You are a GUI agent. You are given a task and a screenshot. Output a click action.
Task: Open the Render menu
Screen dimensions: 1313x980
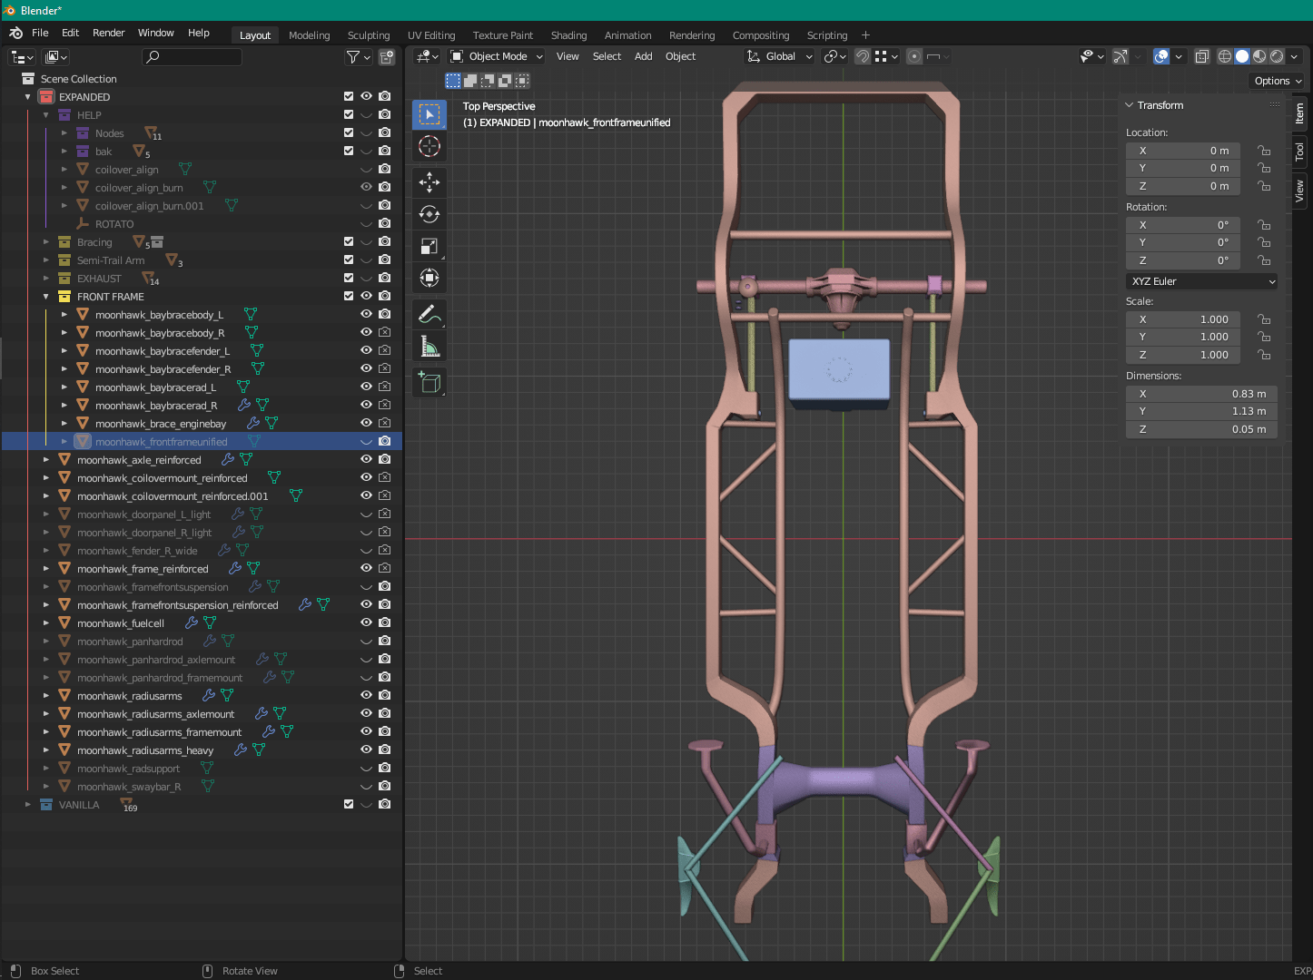coord(108,33)
